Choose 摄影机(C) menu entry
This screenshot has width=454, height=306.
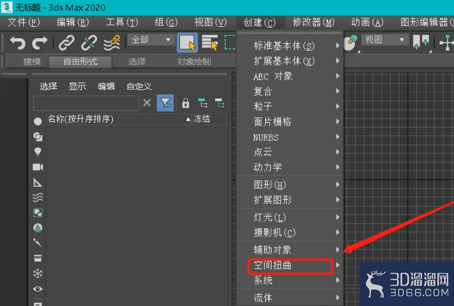[x=290, y=232]
